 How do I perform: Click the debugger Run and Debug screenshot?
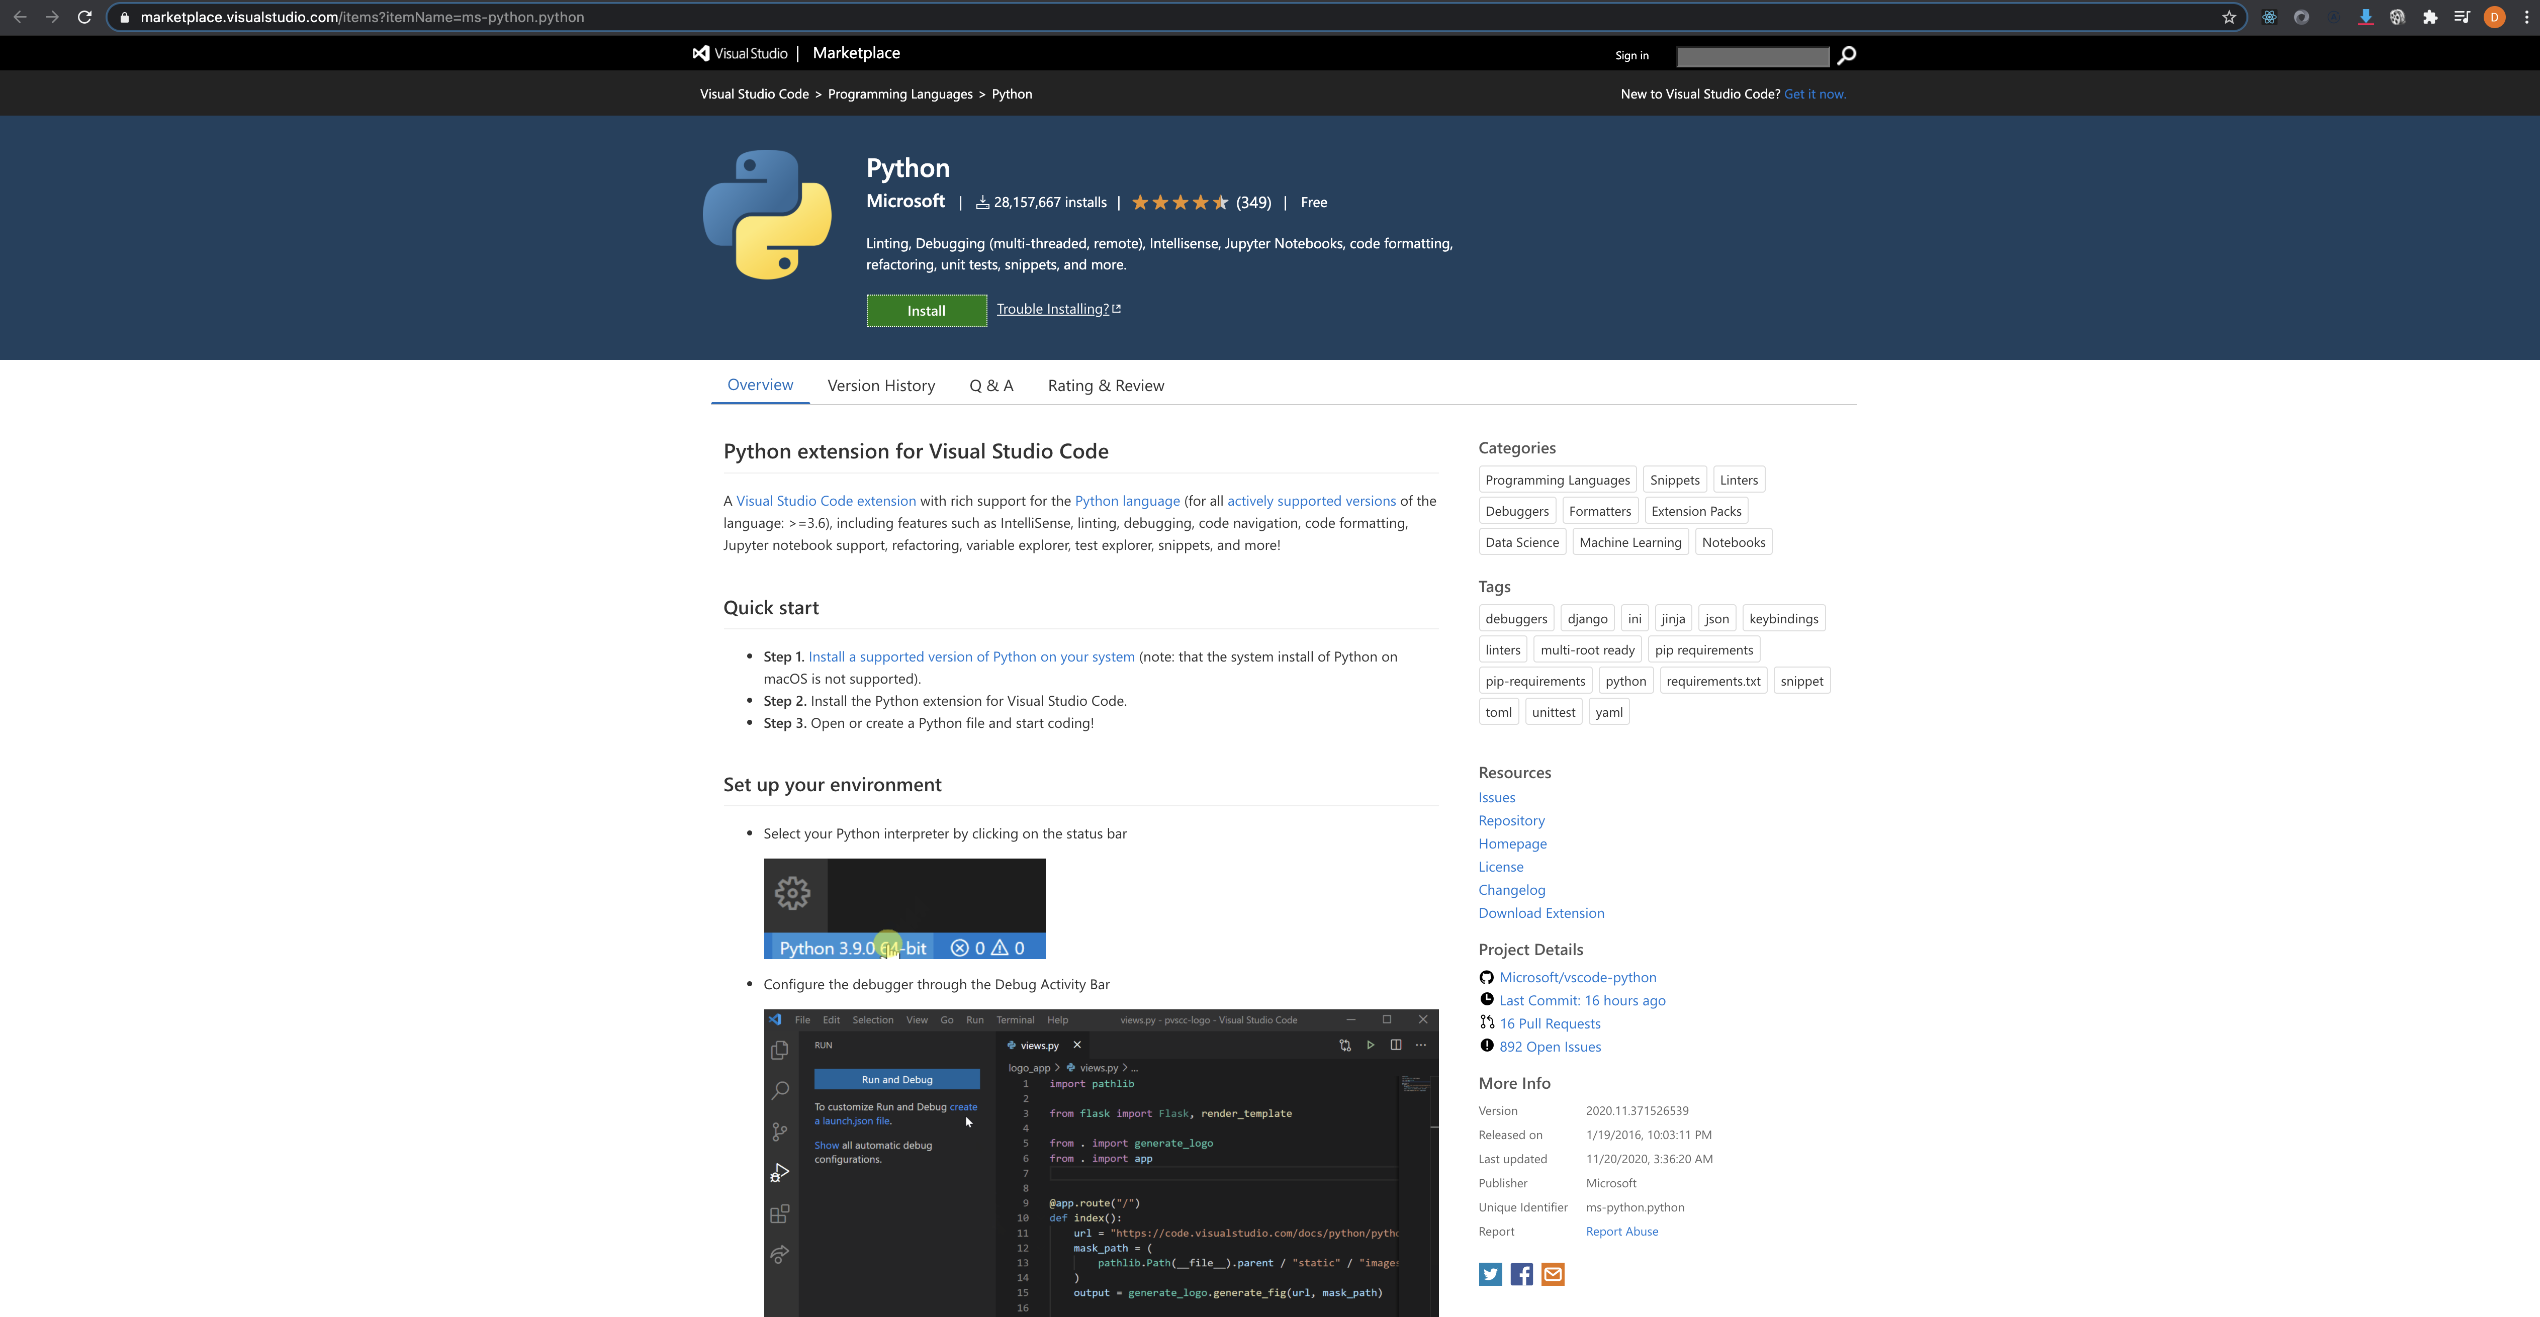click(1101, 1162)
